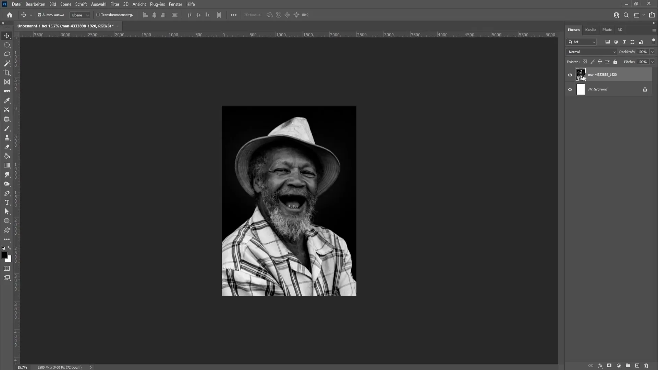The image size is (658, 370).
Task: Click the Brush tool icon
Action: point(7,128)
